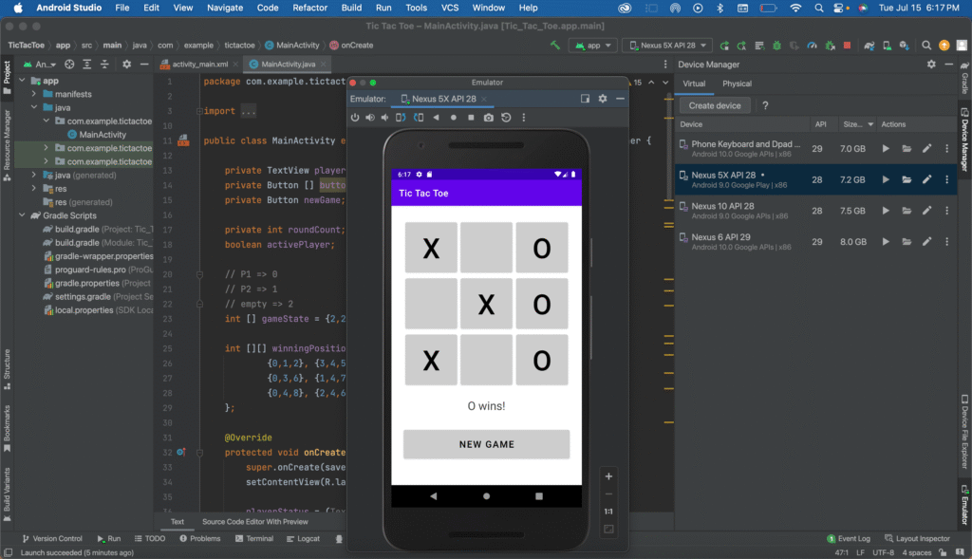The width and height of the screenshot is (972, 559).
Task: Switch to the Physical devices tab
Action: pos(737,84)
